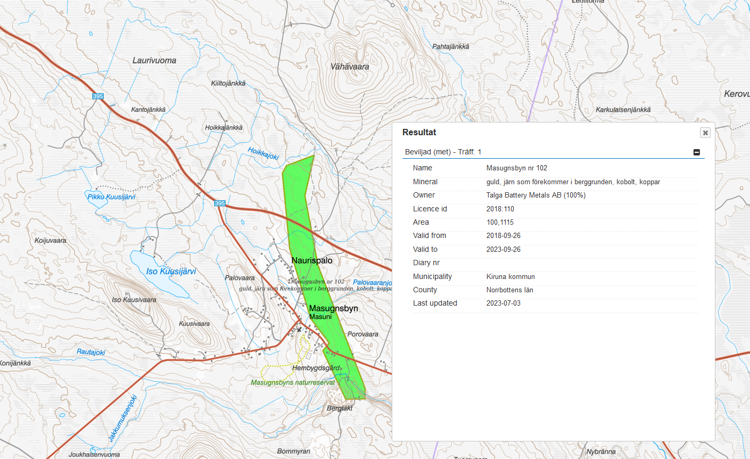Image resolution: width=750 pixels, height=459 pixels.
Task: Click the 'Last updated' field label
Action: 435,303
